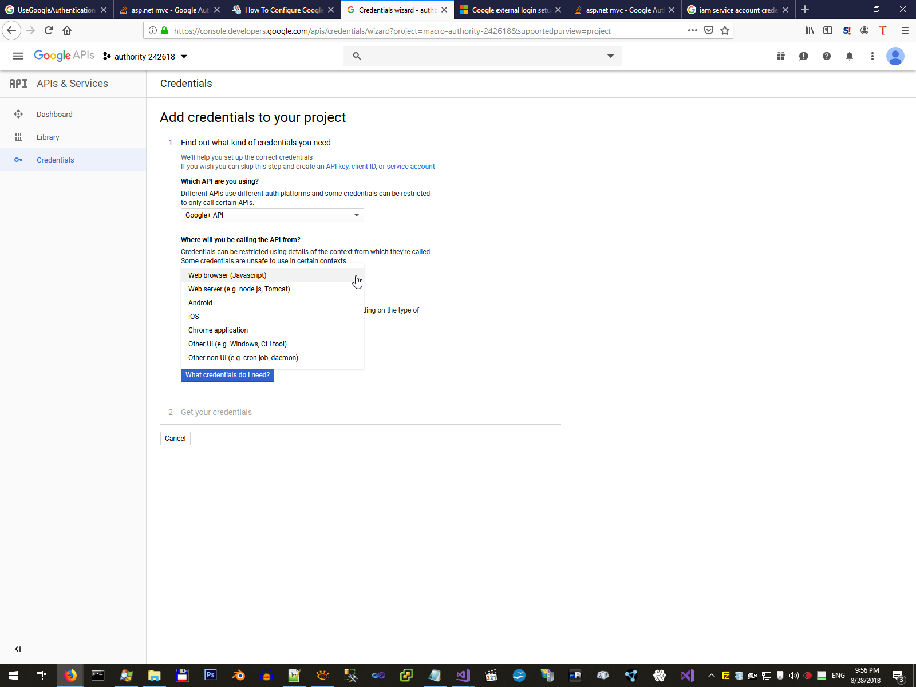Screen dimensions: 916x687
Task: Click the Get your credentials step
Action: pos(216,412)
